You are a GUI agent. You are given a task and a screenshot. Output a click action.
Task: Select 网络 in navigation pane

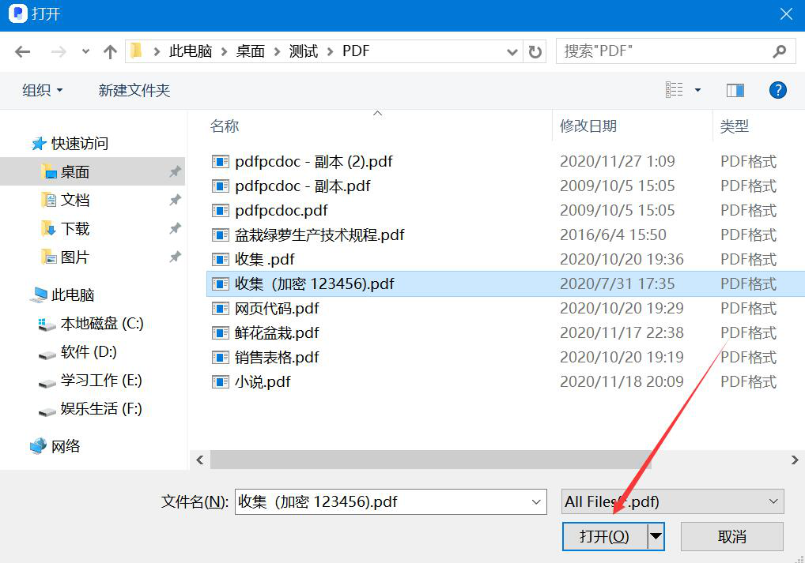click(x=66, y=446)
